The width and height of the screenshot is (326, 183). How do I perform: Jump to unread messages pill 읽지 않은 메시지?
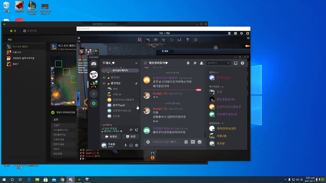(120, 70)
